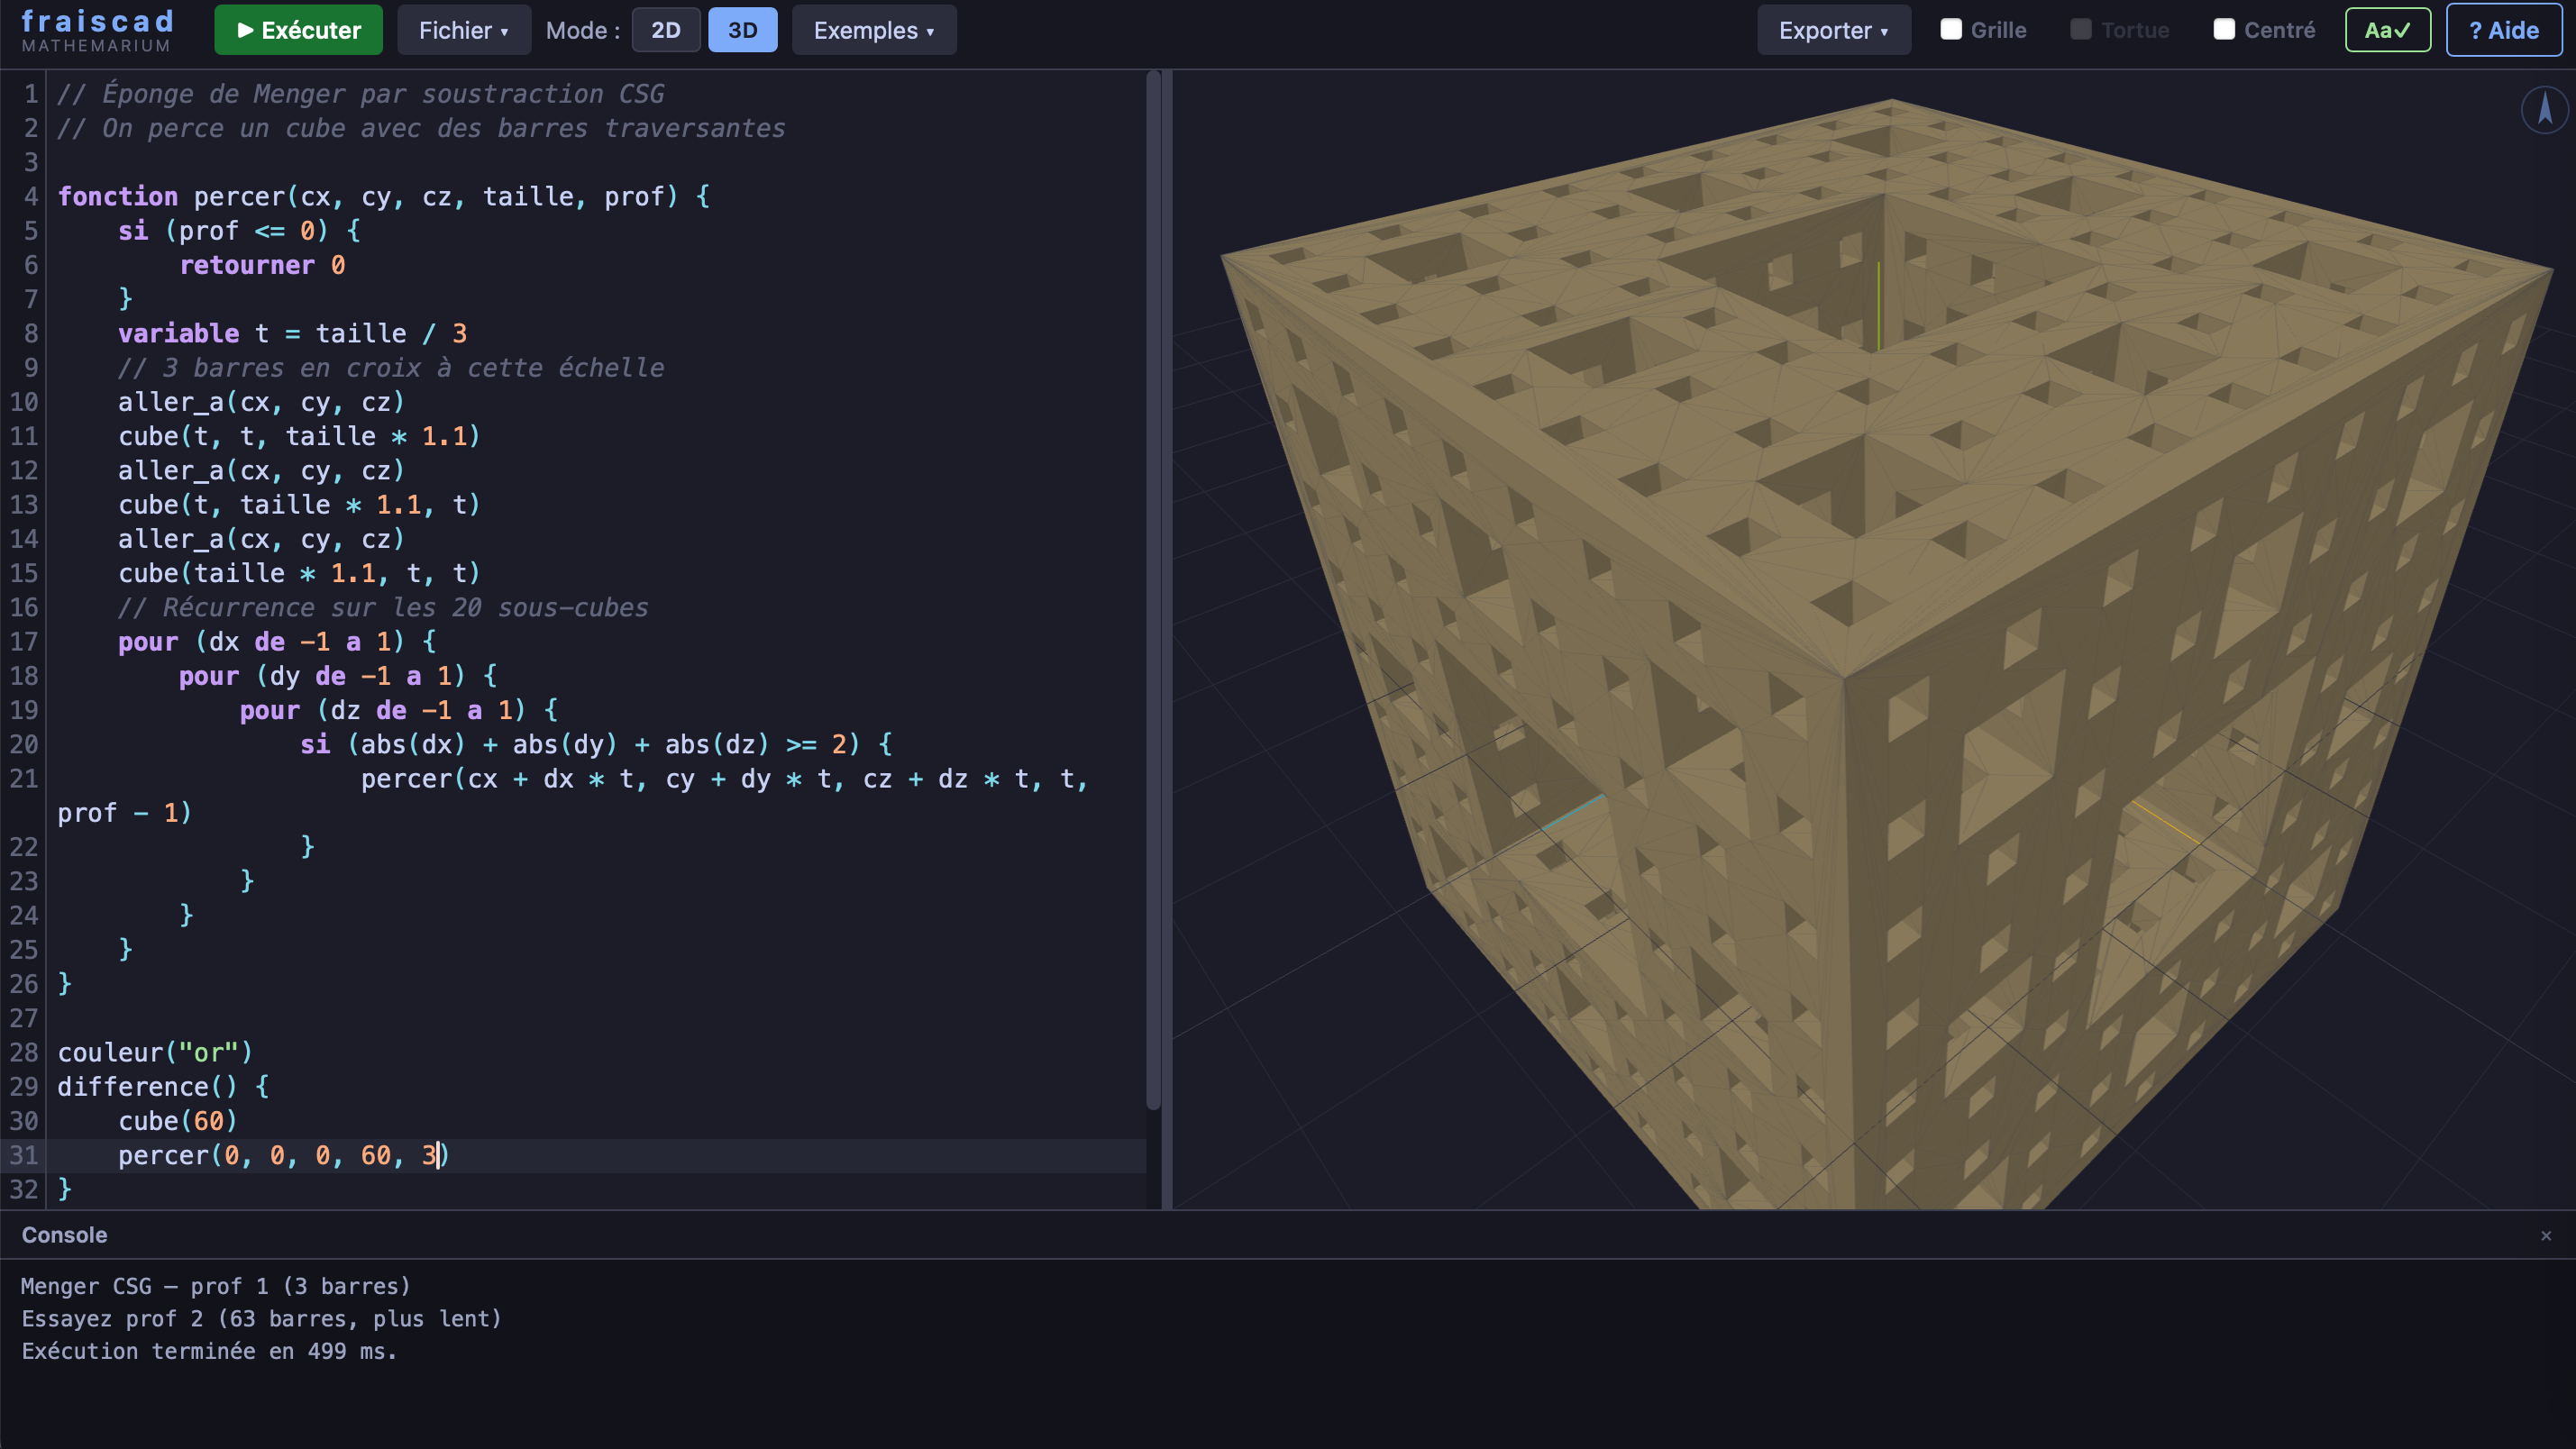Viewport: 2576px width, 1449px height.
Task: Open the Fichier dropdown menu
Action: pos(463,30)
